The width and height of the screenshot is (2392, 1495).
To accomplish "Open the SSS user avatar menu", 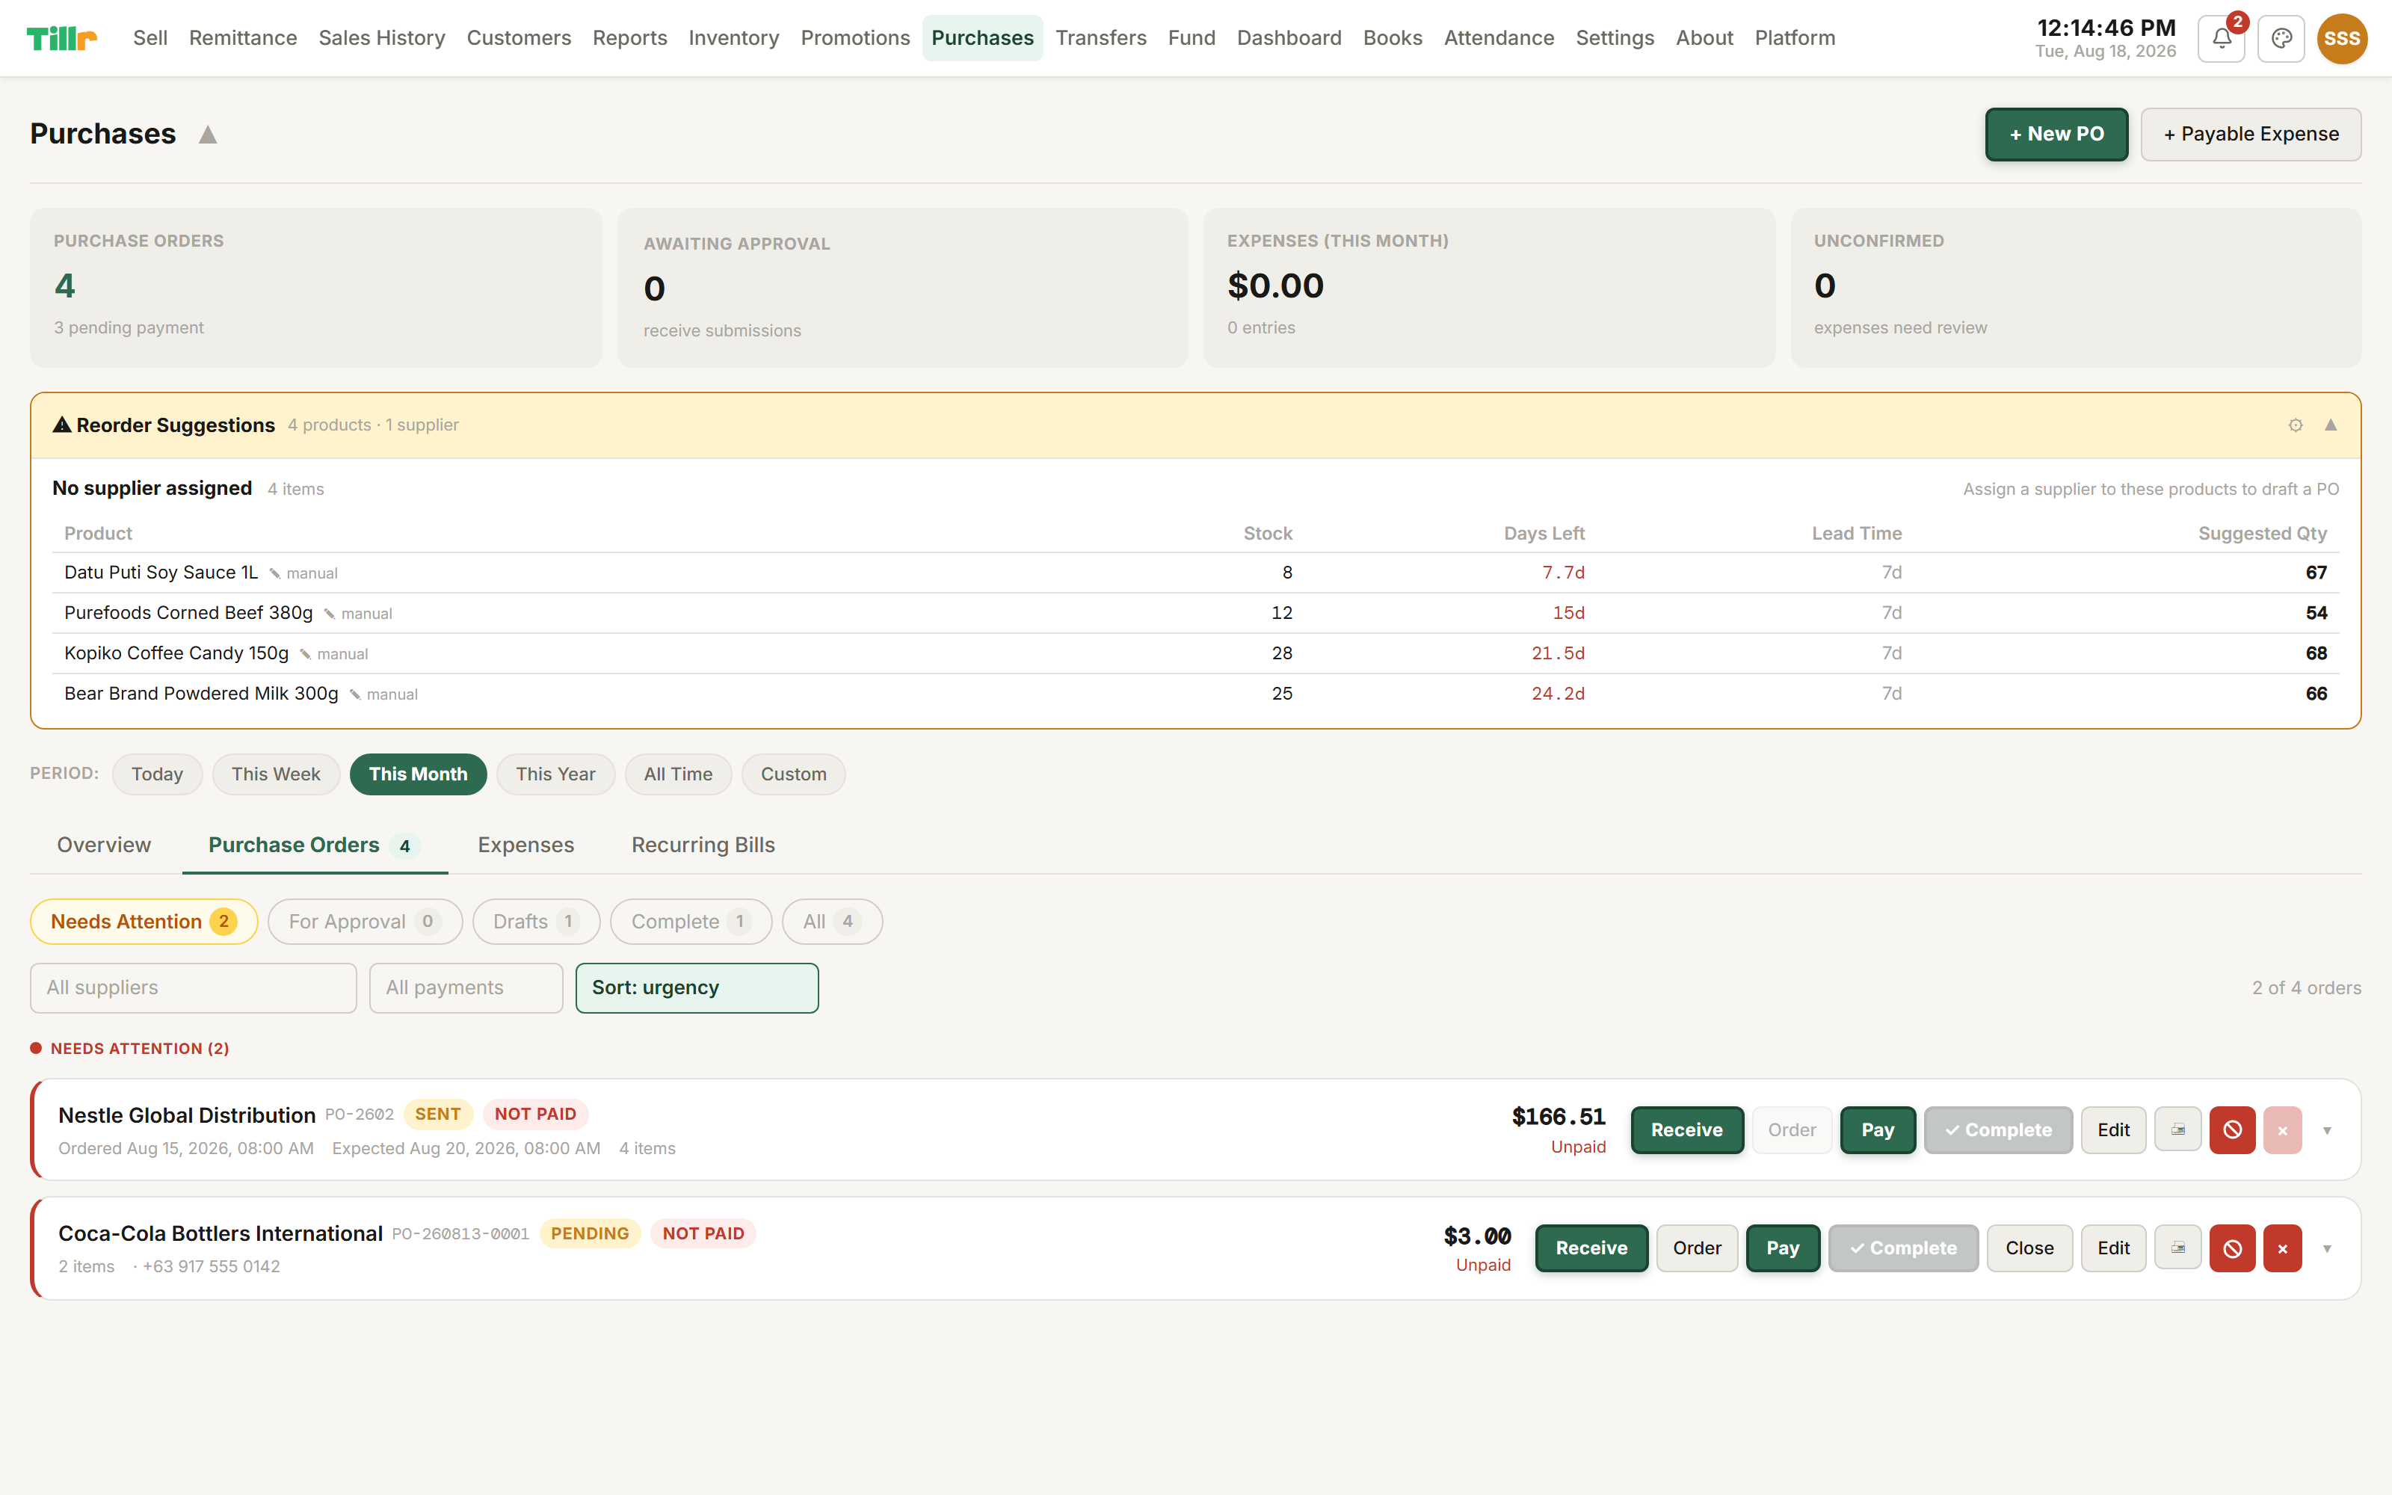I will (2342, 39).
